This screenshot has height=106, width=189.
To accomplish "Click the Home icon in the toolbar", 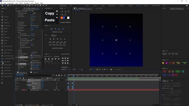I will [2, 6].
